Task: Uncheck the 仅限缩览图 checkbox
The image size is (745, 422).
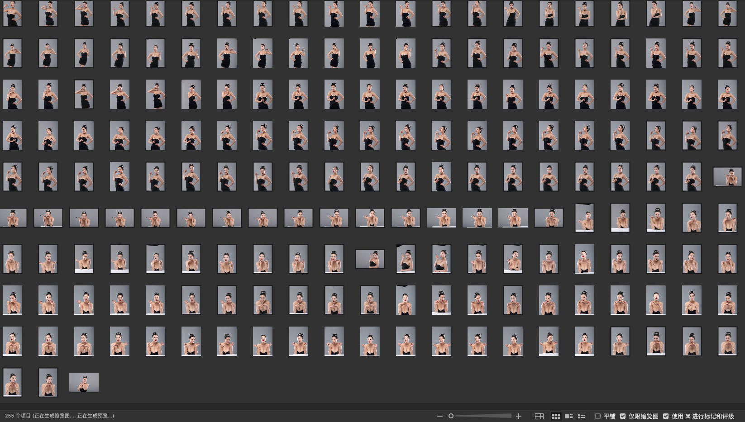Action: point(623,416)
